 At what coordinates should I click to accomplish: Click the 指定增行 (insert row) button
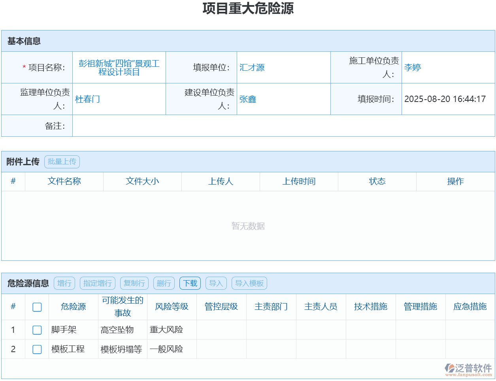click(x=97, y=283)
